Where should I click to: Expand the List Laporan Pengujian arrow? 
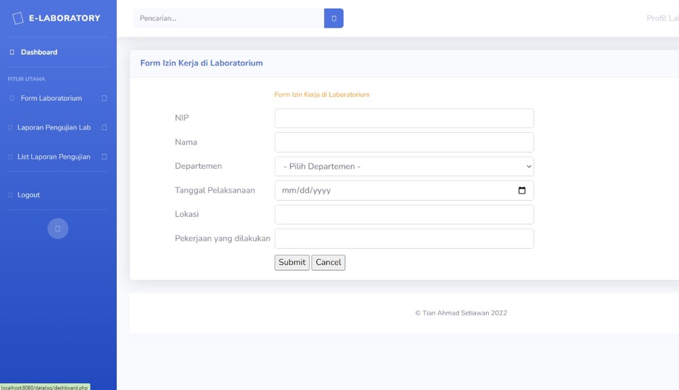[104, 157]
